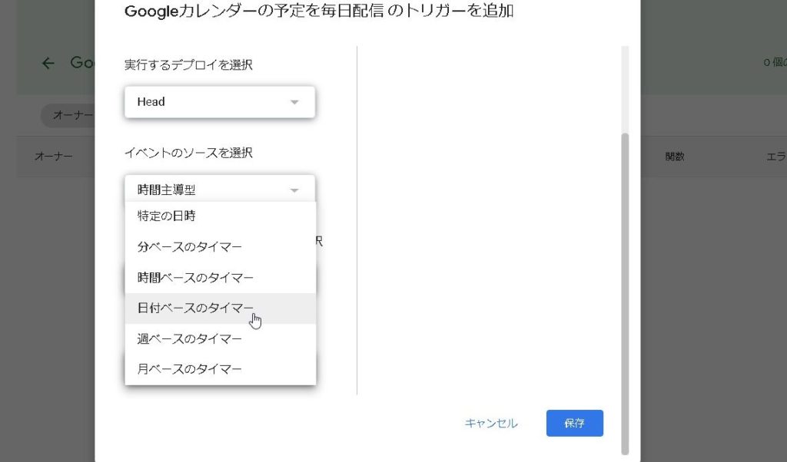Screen dimensions: 787x462
Task: Click the arrow icon in the Head dropdown
Action: click(294, 102)
